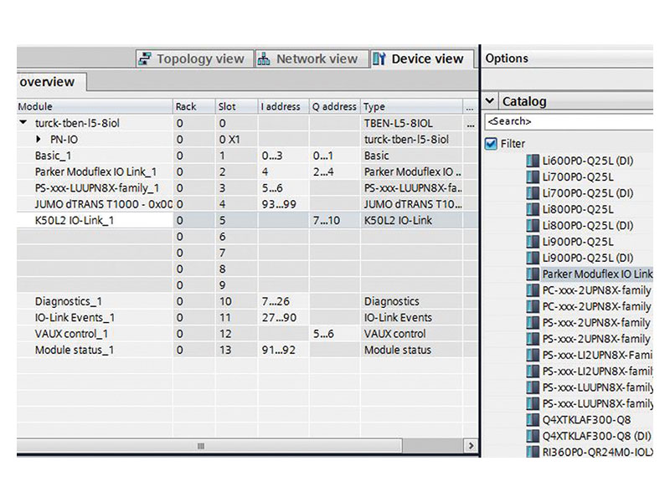Click the catalog Search field
670x502 pixels.
569,121
